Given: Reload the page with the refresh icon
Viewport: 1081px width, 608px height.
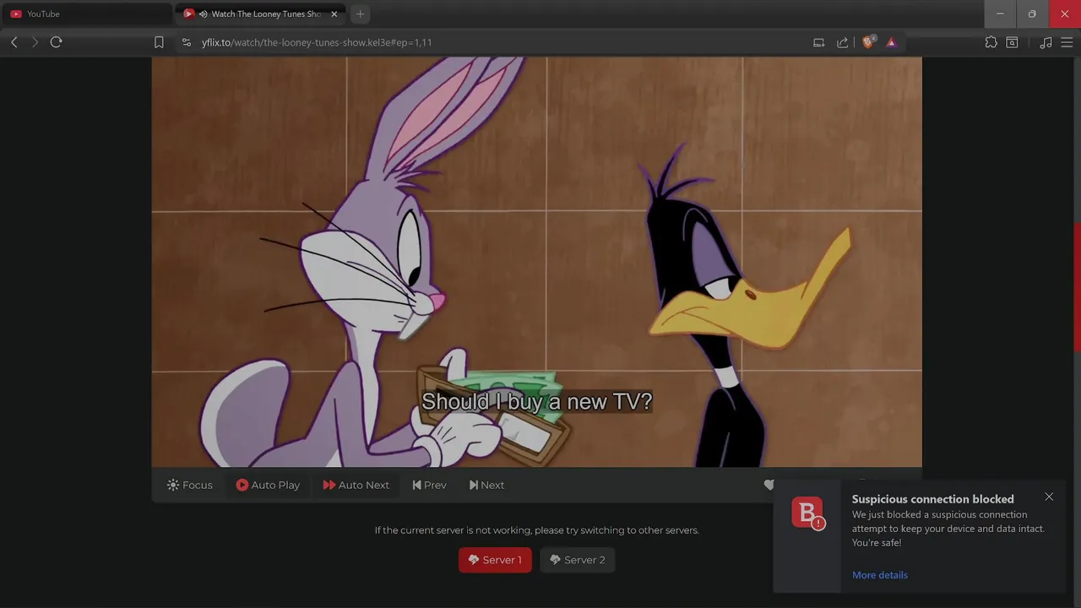Looking at the screenshot, I should pos(56,42).
